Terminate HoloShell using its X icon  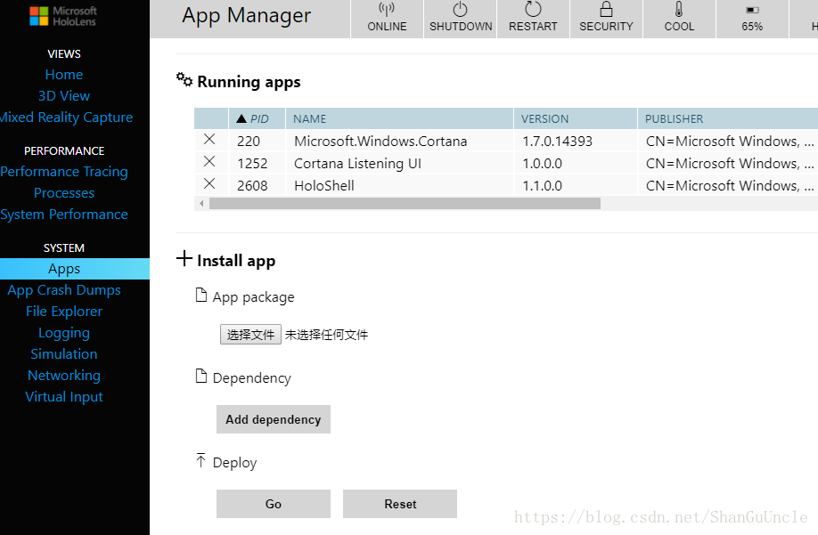(209, 183)
